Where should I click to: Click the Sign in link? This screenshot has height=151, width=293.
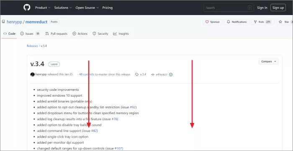point(262,8)
